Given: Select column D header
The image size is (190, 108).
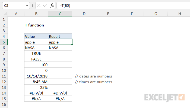Looking at the screenshot, I should pos(84,14).
